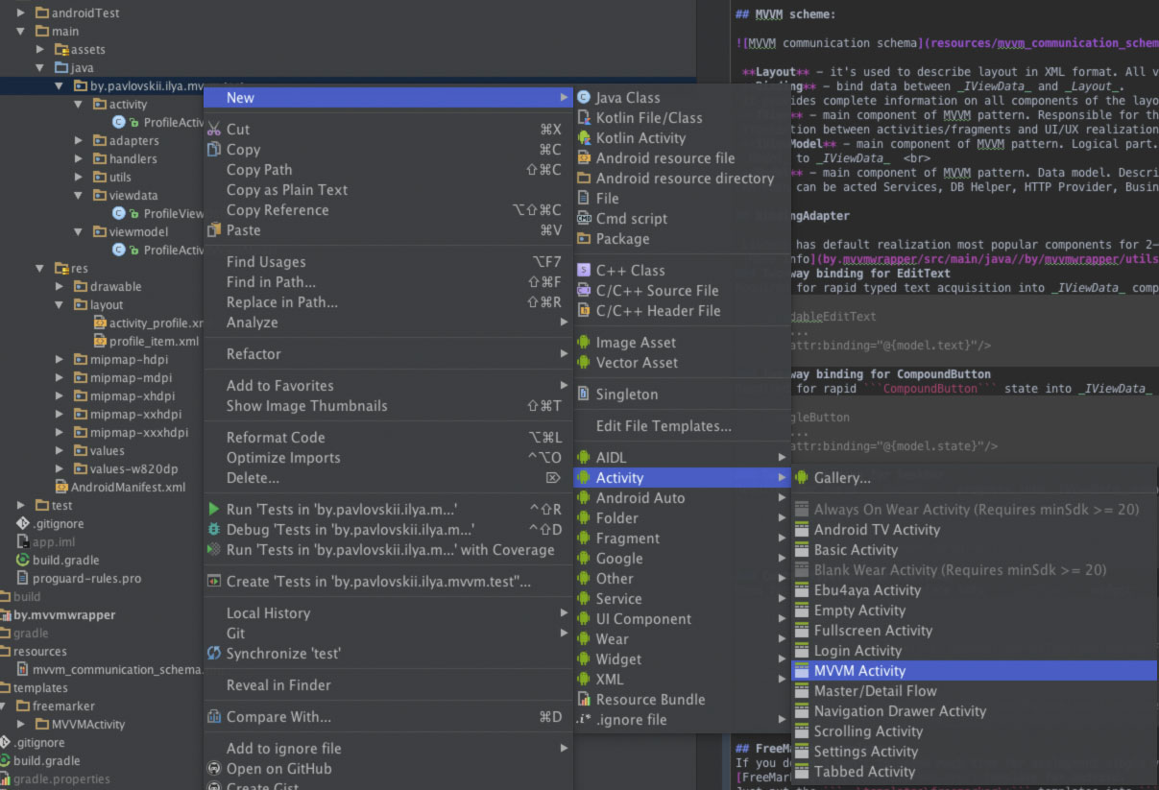Choose Login Activity template
The image size is (1159, 790).
(974, 650)
